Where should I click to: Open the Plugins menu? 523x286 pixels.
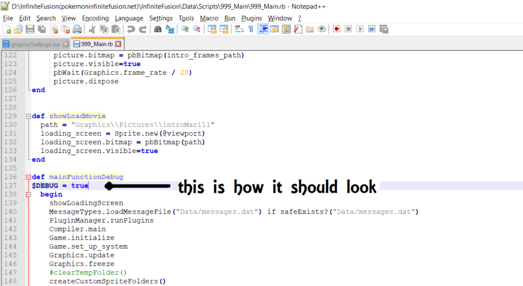coord(251,18)
